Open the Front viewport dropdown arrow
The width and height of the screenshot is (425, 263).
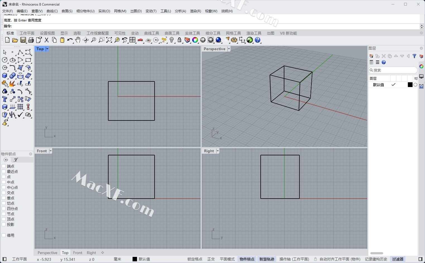51,151
